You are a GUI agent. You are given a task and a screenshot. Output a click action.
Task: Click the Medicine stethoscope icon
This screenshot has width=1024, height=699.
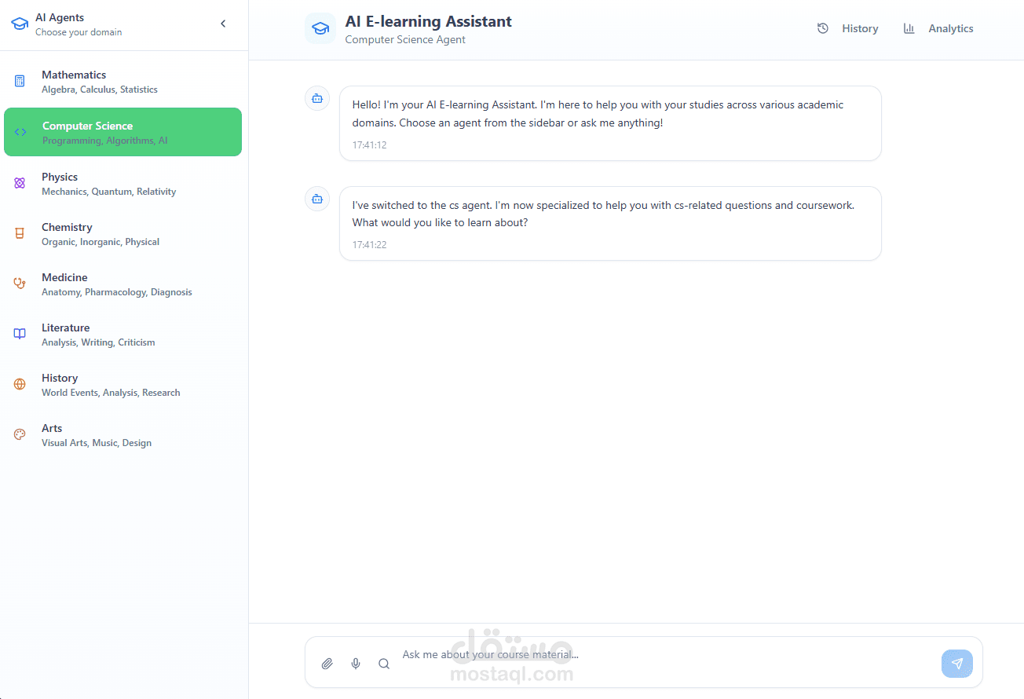pyautogui.click(x=19, y=283)
